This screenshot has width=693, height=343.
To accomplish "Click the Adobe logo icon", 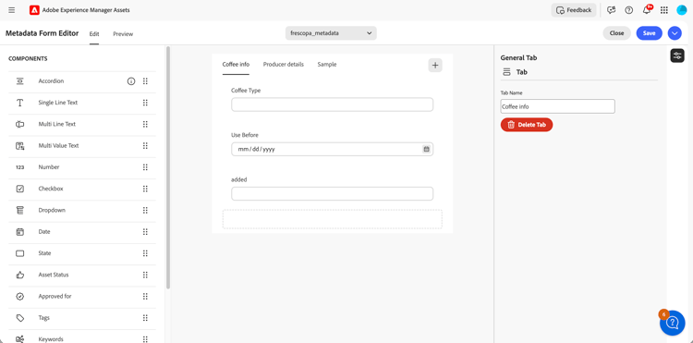I will pos(35,10).
